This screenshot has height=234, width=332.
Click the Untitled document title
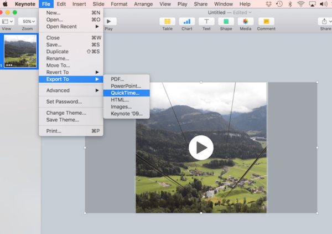[x=216, y=13]
